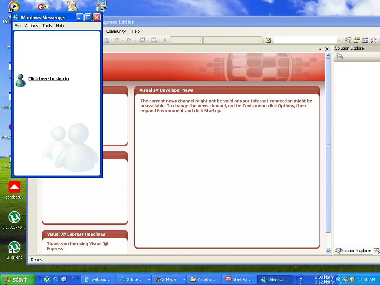Click the Start Page scrollbar up arrow
The height and width of the screenshot is (285, 380).
pyautogui.click(x=328, y=56)
